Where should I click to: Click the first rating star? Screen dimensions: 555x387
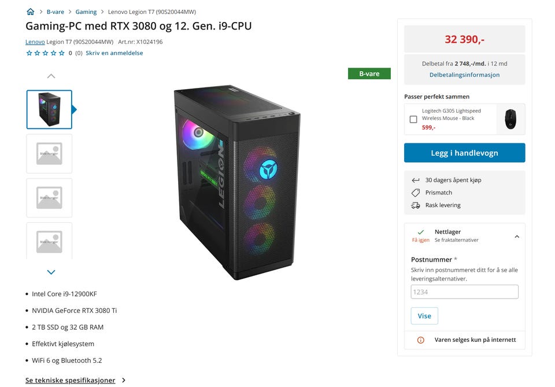(29, 53)
